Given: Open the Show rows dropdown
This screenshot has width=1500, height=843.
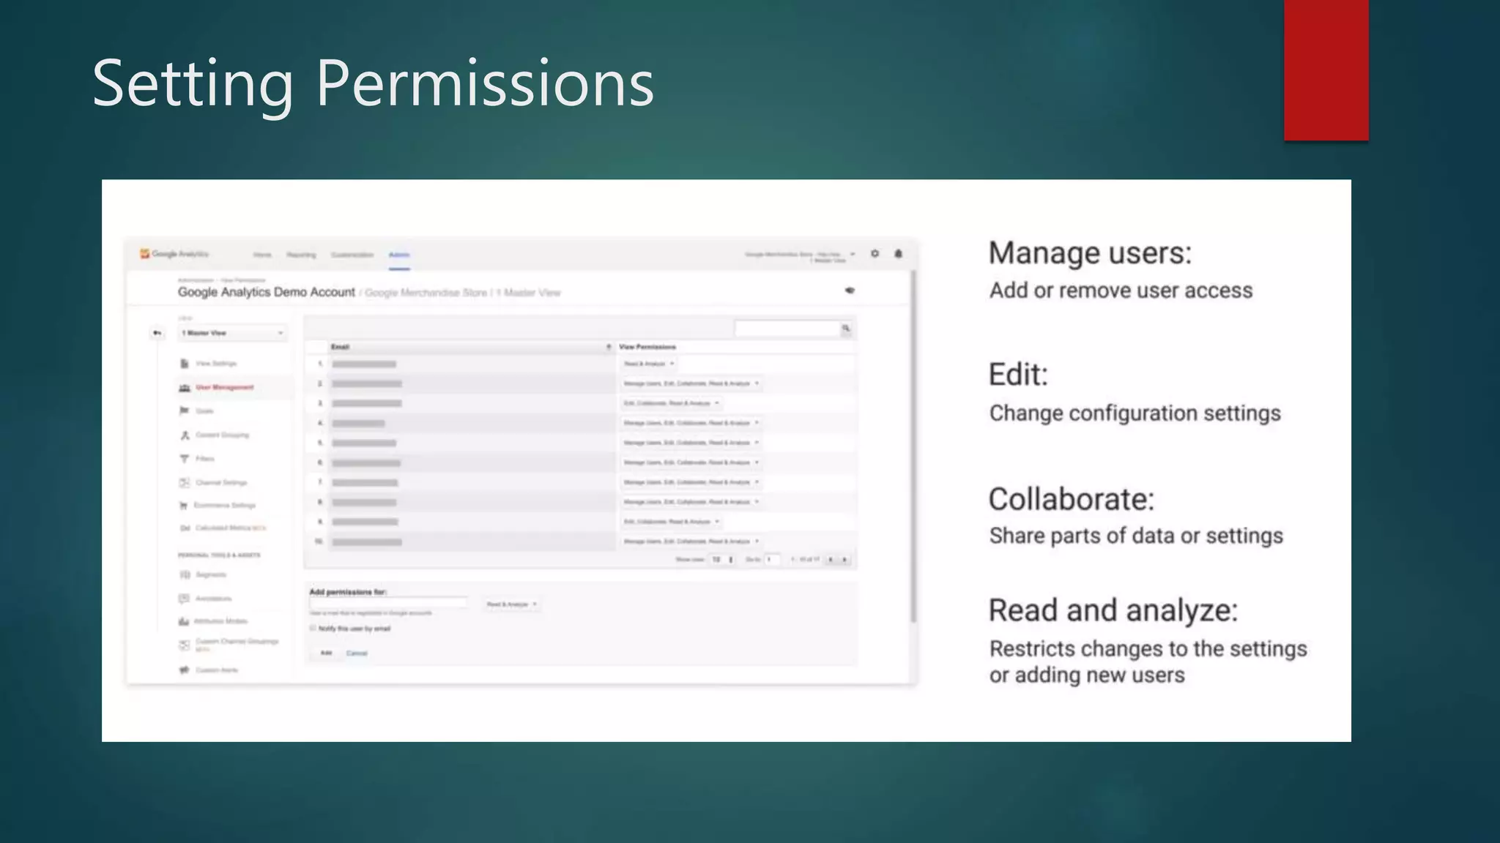Looking at the screenshot, I should point(722,560).
